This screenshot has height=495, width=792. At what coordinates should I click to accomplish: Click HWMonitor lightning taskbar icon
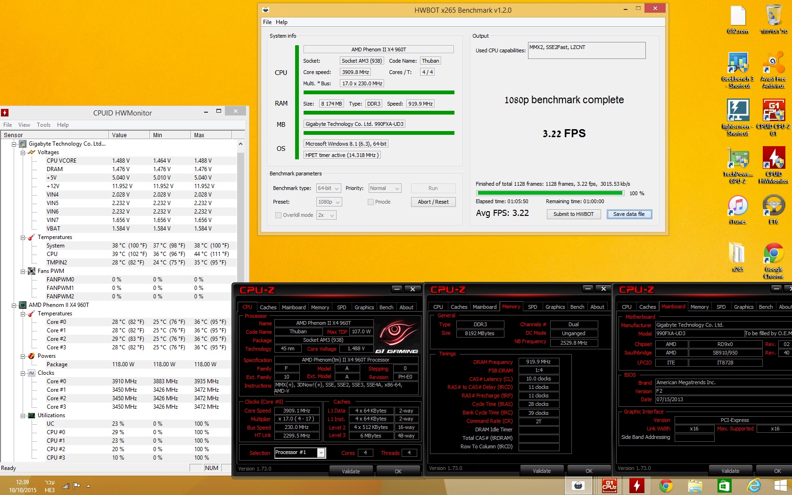pos(637,486)
